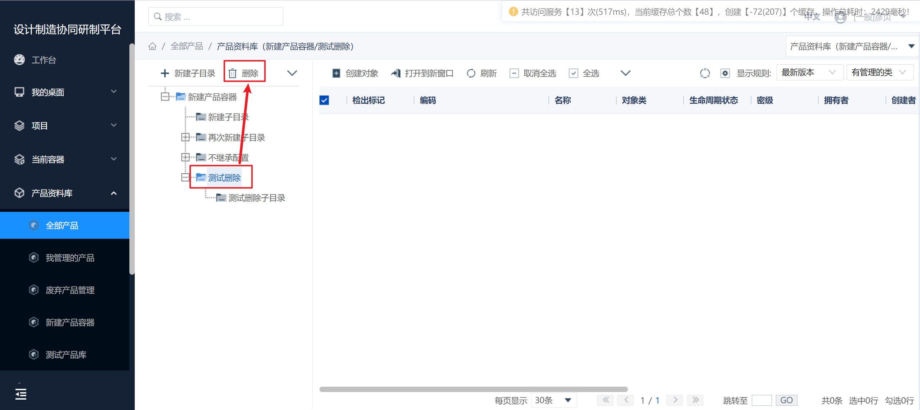Expand 当前容器 menu chevron
Image resolution: width=920 pixels, height=410 pixels.
click(x=114, y=159)
